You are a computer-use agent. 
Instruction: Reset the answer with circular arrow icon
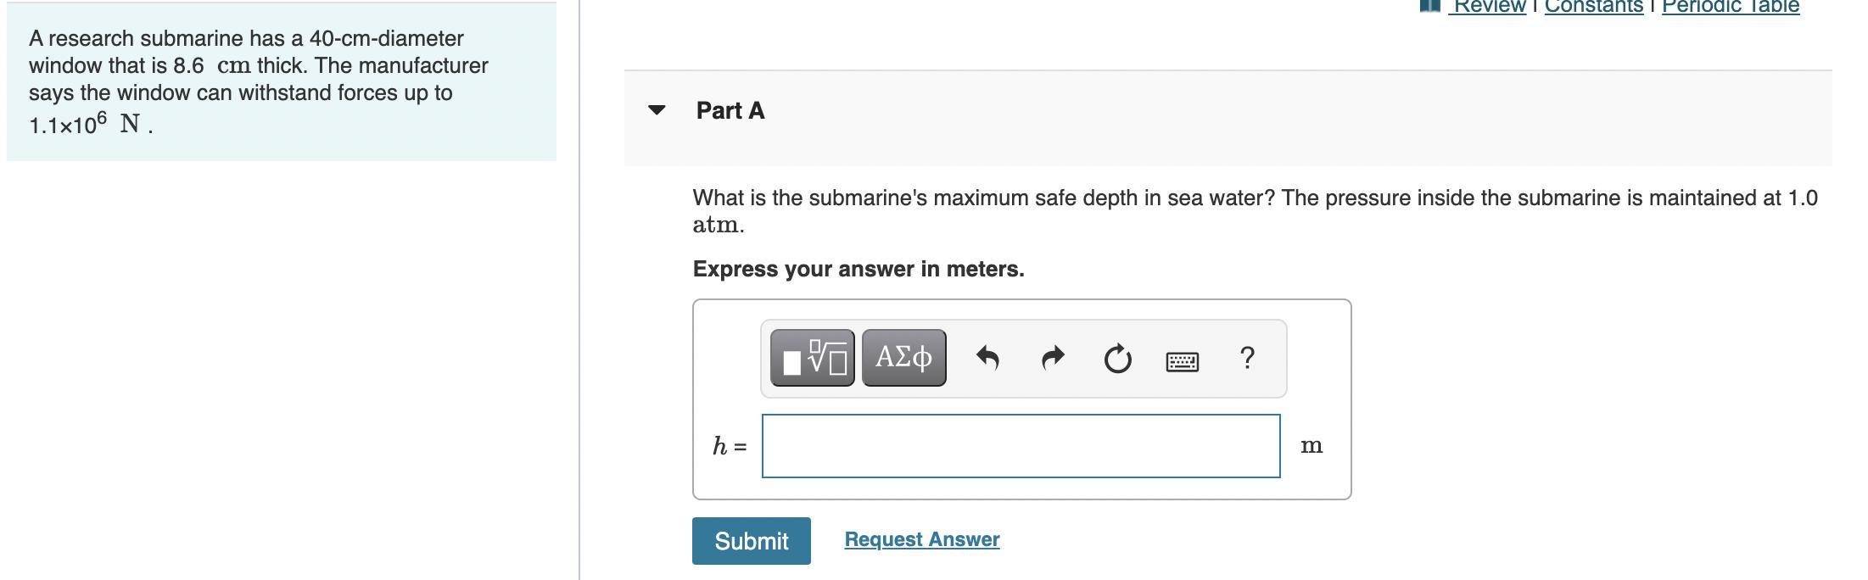click(x=1117, y=359)
